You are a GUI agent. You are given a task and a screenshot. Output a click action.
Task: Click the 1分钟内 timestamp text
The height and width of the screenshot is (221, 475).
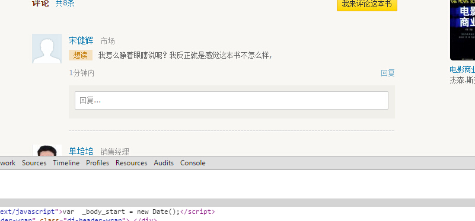pyautogui.click(x=81, y=73)
